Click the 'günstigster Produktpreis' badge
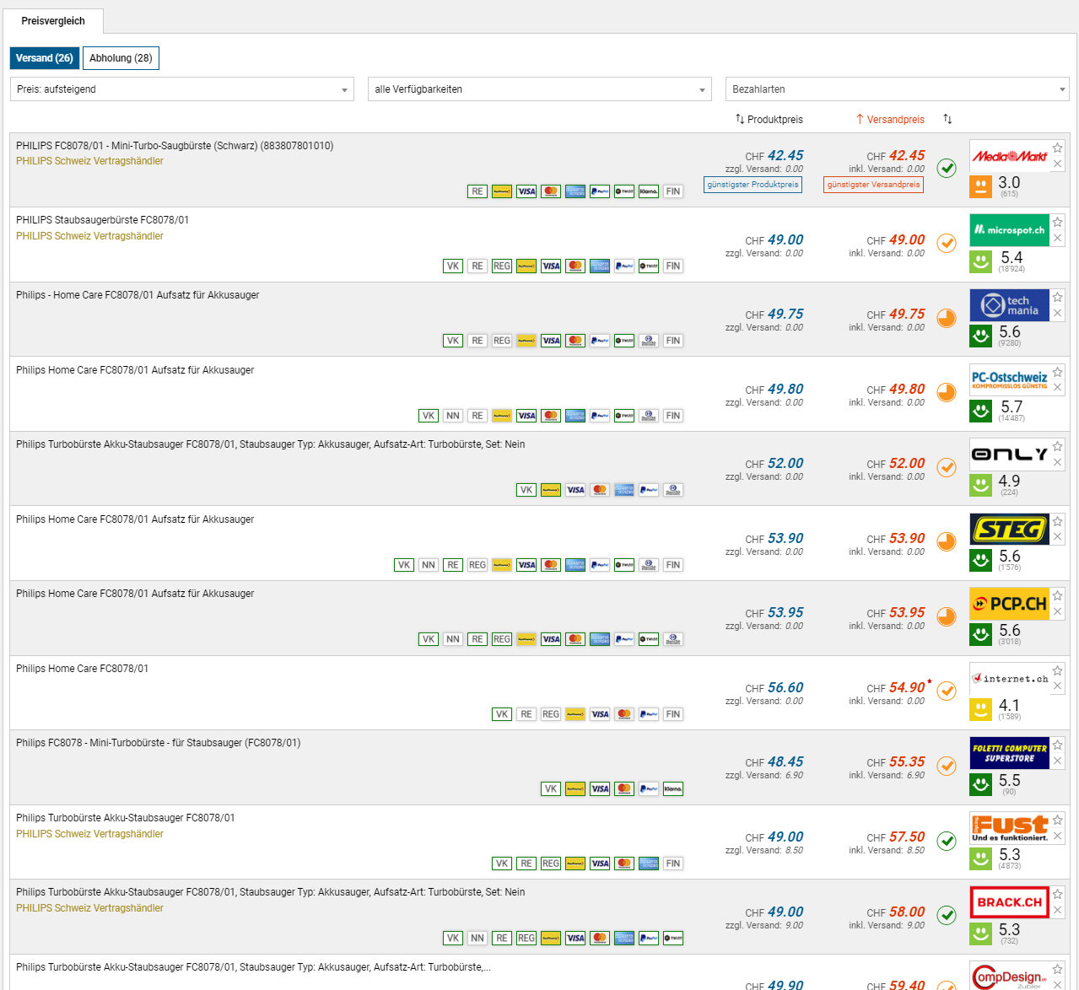The image size is (1079, 990). point(753,185)
